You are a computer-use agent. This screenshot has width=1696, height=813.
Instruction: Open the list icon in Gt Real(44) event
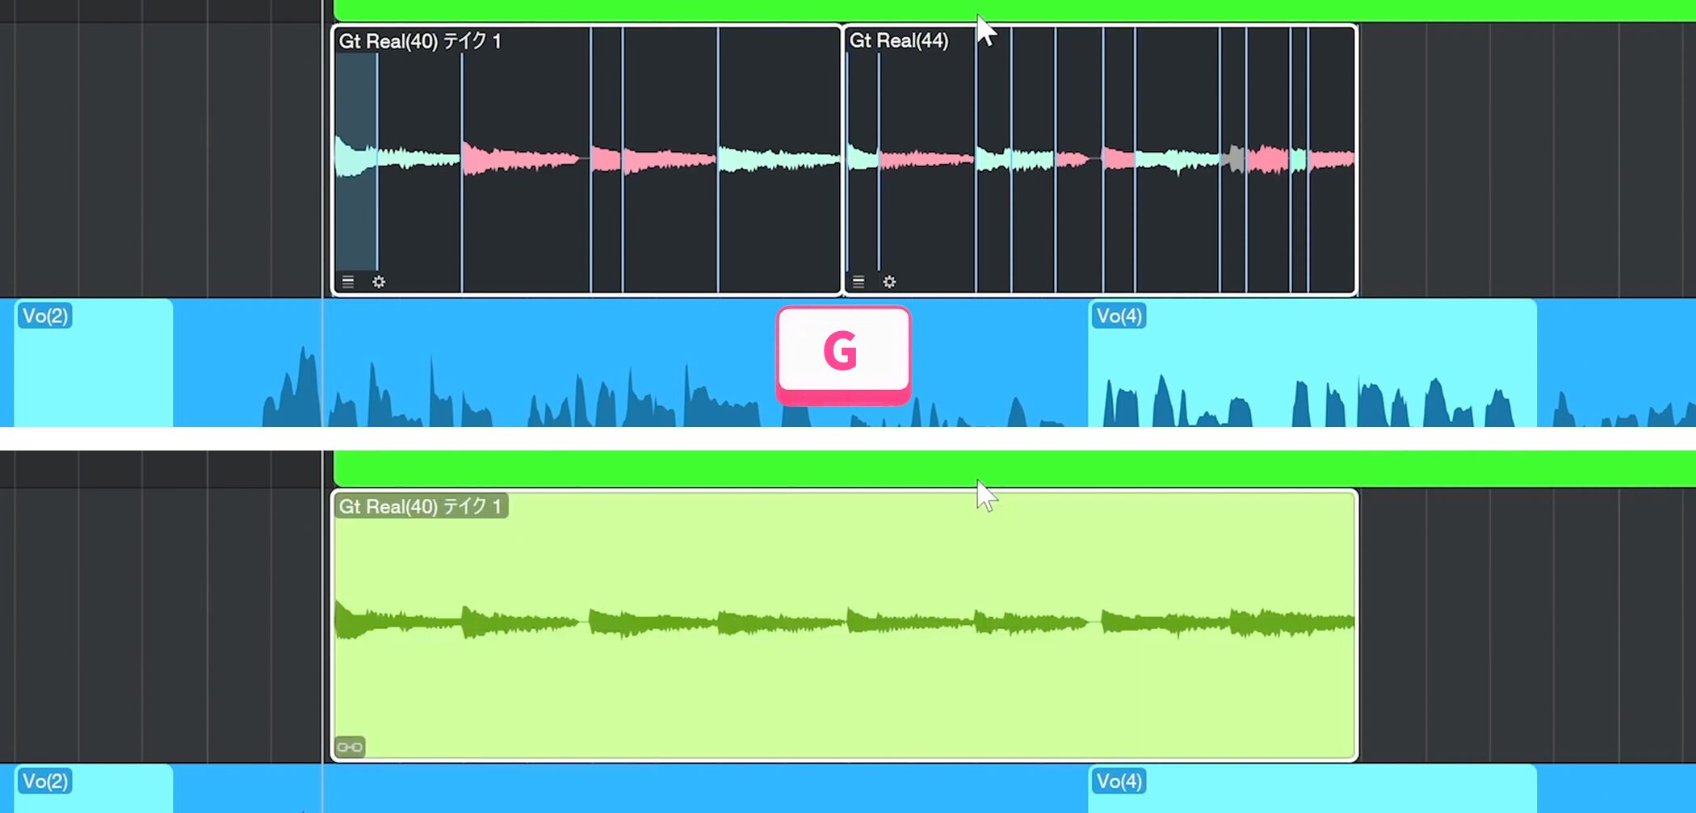(x=858, y=282)
